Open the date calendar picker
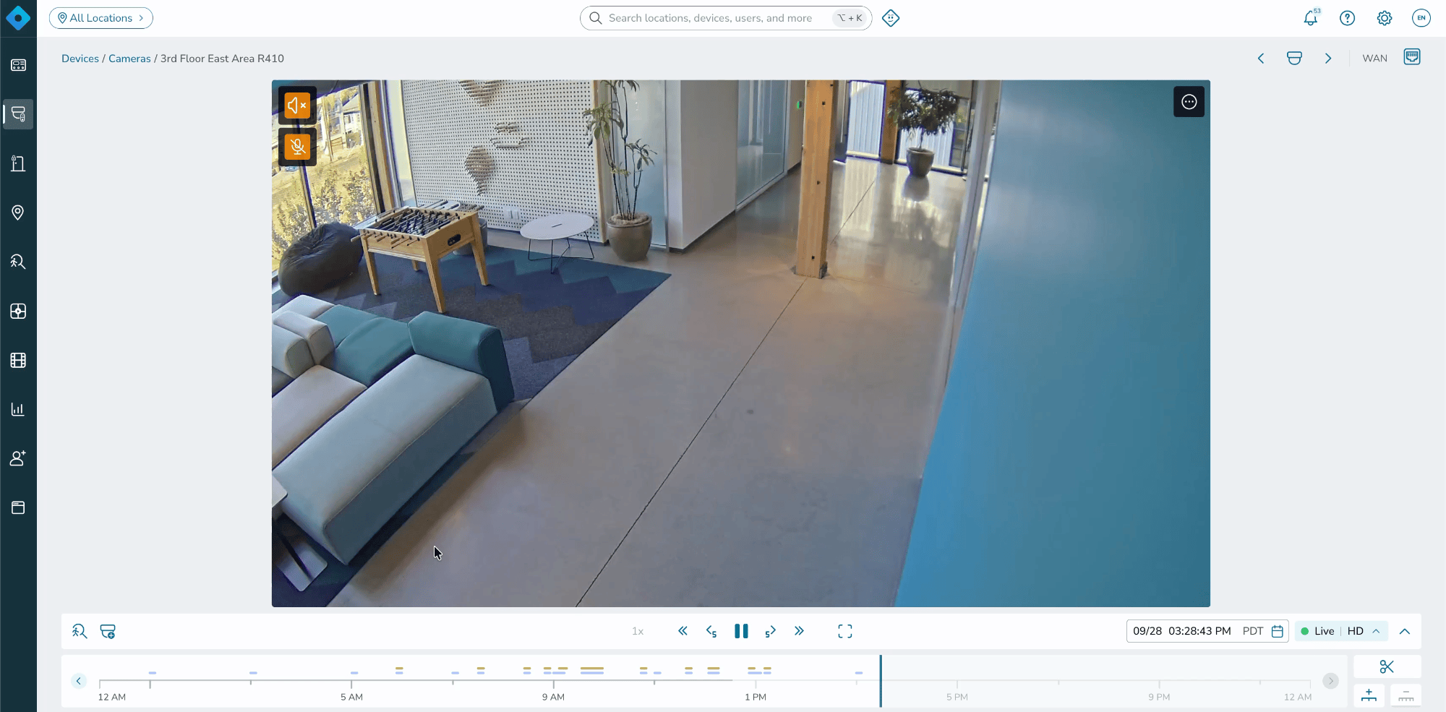 click(x=1278, y=631)
